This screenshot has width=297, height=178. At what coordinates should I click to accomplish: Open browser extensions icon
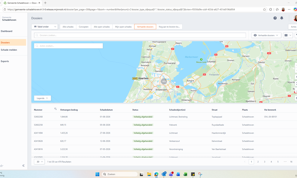click(271, 9)
